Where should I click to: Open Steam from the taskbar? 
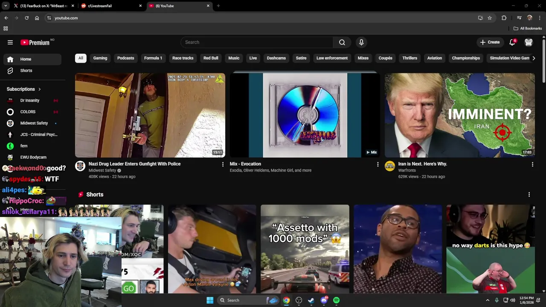coord(311,300)
